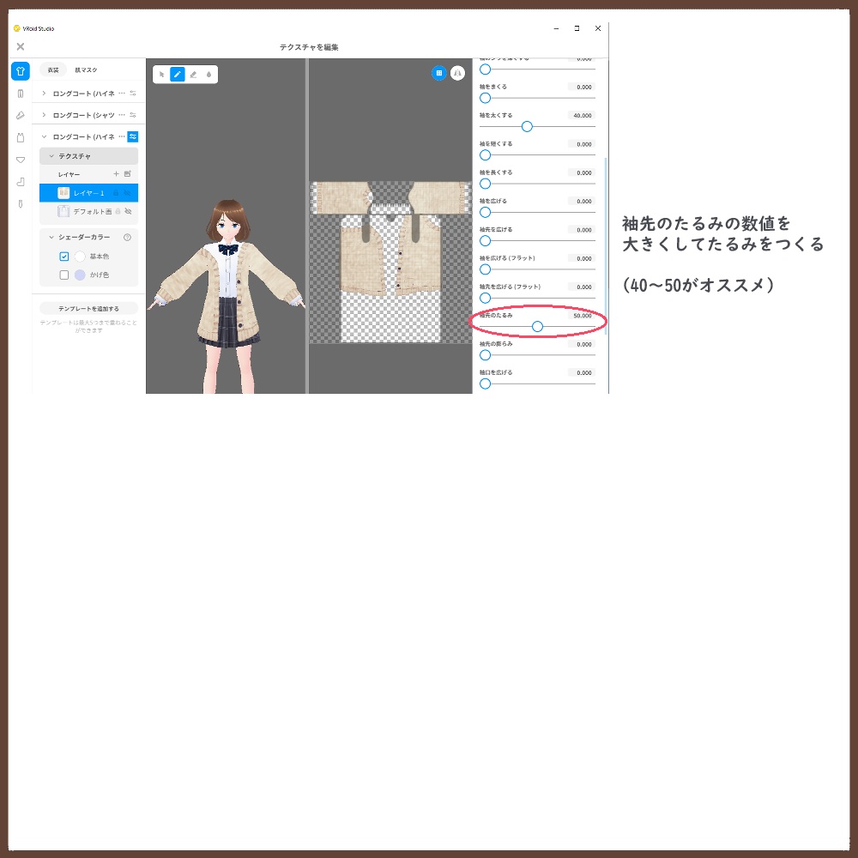Screen dimensions: 858x858
Task: Open the sleeveless dress category icon
Action: coord(21,137)
